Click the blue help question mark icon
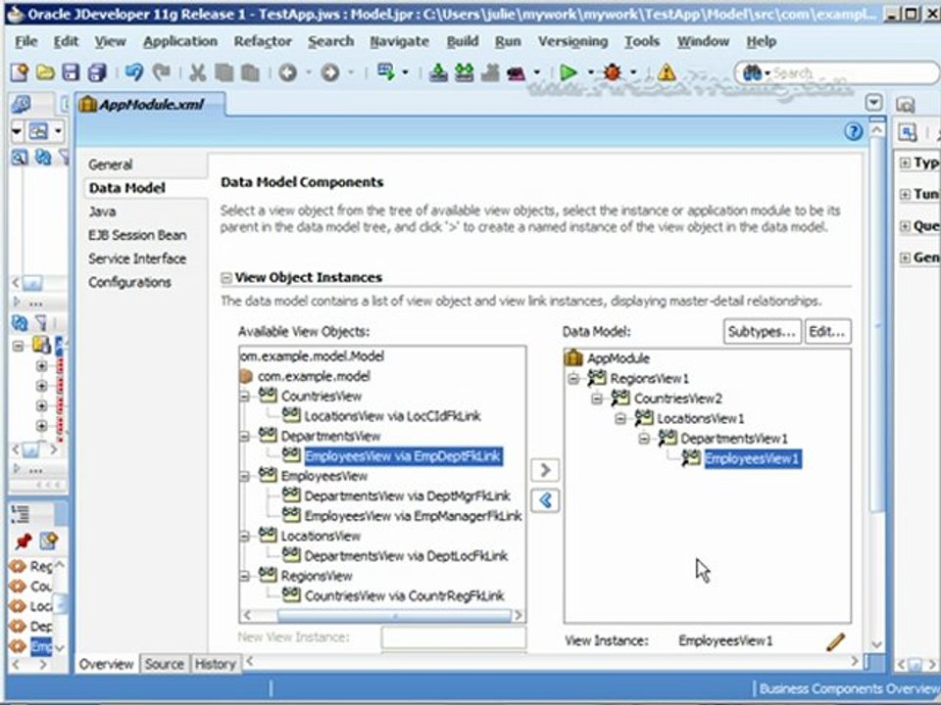The height and width of the screenshot is (705, 941). (854, 131)
